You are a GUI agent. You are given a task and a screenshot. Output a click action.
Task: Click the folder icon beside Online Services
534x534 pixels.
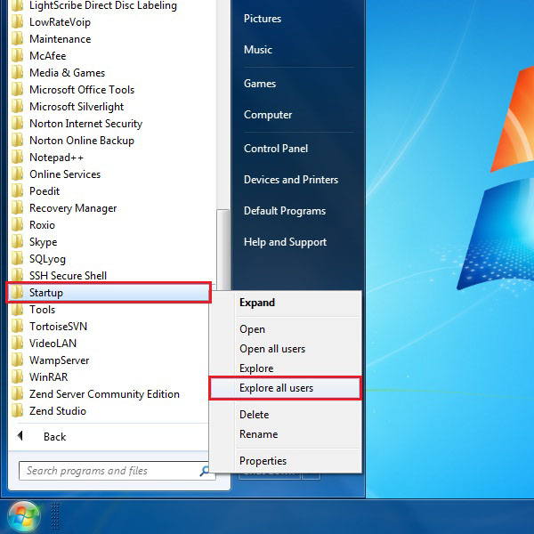(x=17, y=174)
